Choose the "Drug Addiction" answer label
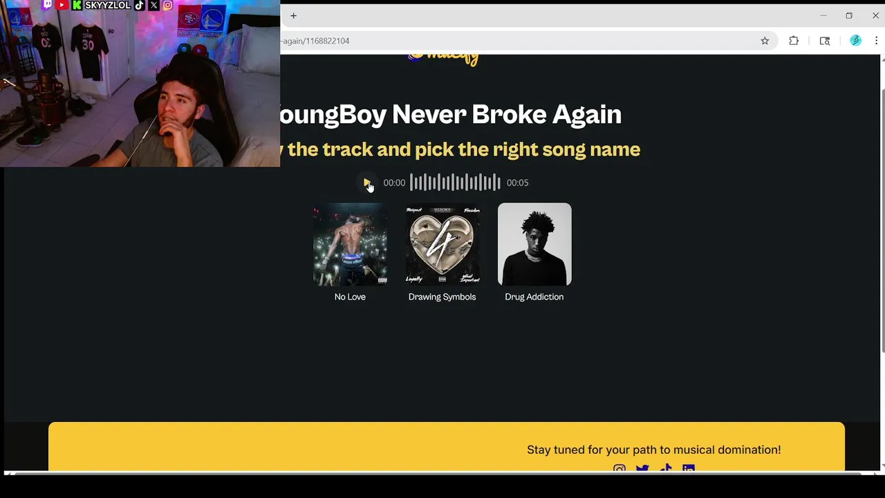The image size is (885, 498). (x=534, y=297)
